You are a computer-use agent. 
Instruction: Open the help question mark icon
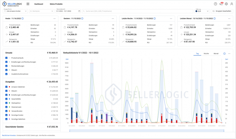(215, 4)
